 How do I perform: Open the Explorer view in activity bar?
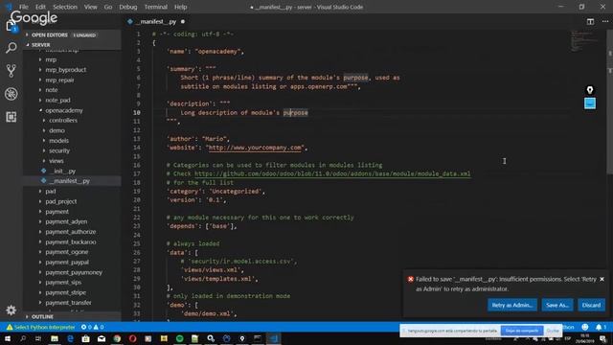11,26
